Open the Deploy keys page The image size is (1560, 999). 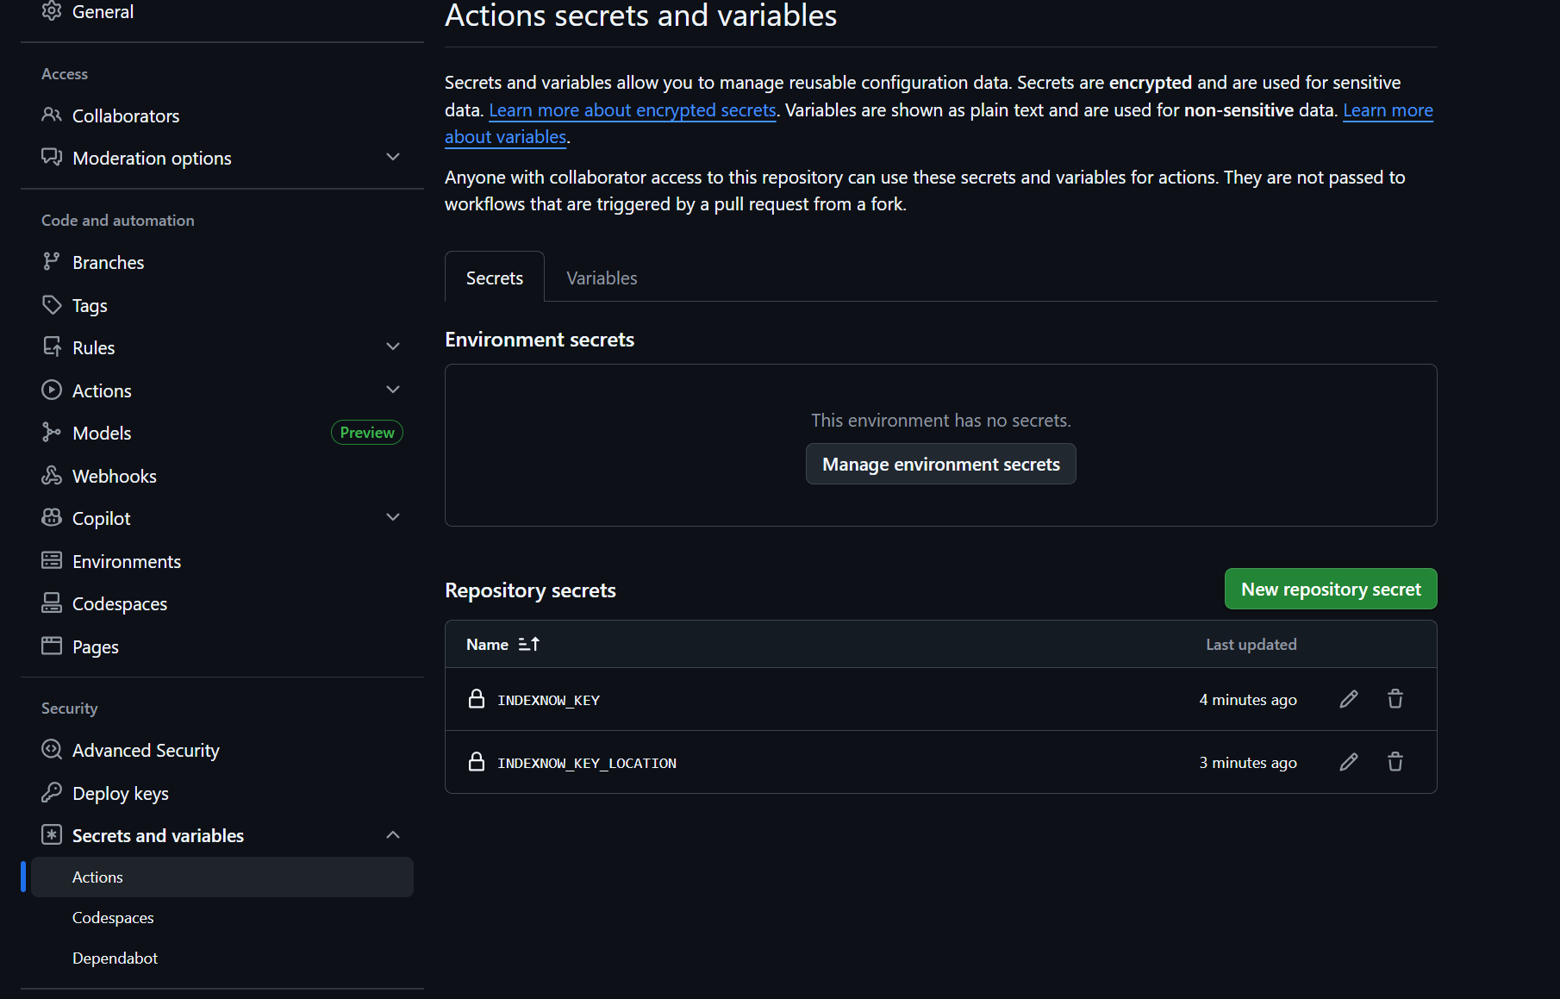tap(120, 793)
